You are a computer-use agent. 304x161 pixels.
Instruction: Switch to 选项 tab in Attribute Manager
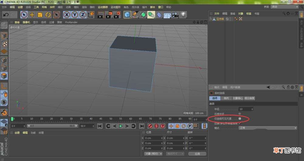click(x=215, y=98)
